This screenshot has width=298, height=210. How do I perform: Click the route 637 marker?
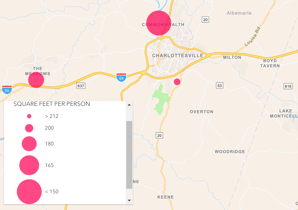(x=81, y=86)
